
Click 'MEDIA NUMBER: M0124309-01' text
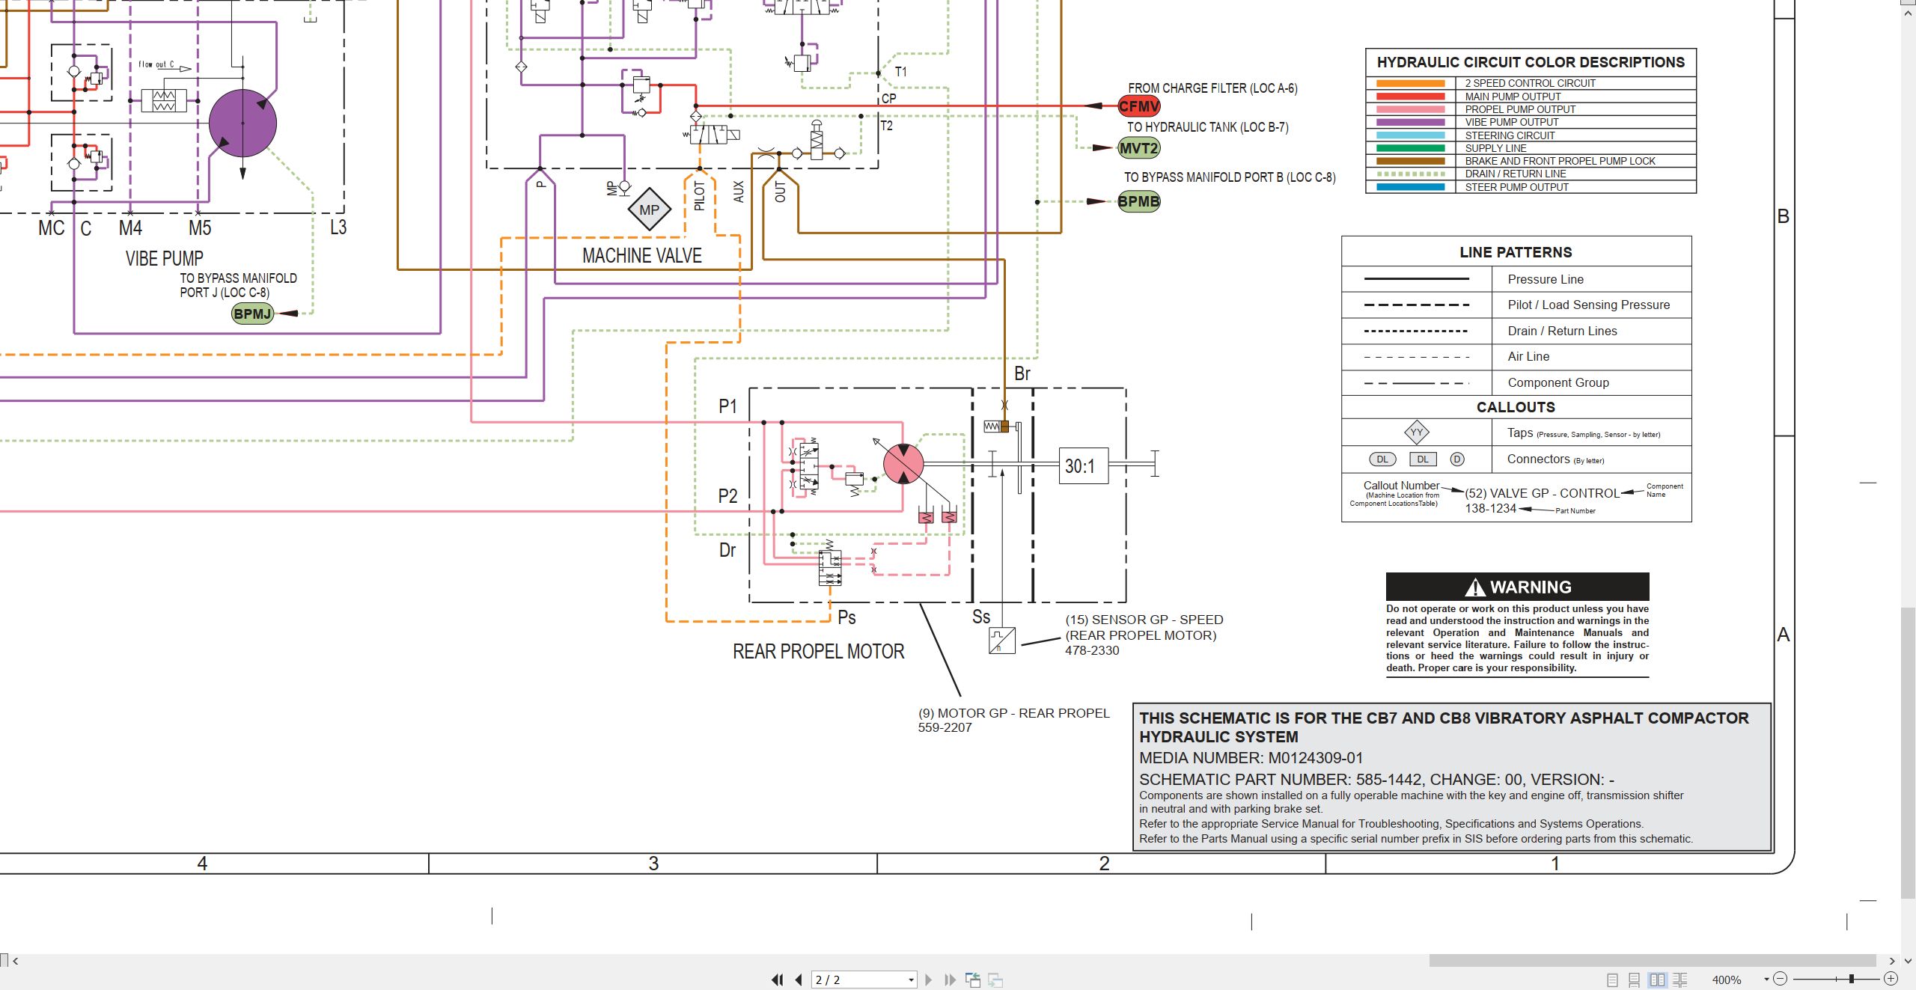(1251, 758)
